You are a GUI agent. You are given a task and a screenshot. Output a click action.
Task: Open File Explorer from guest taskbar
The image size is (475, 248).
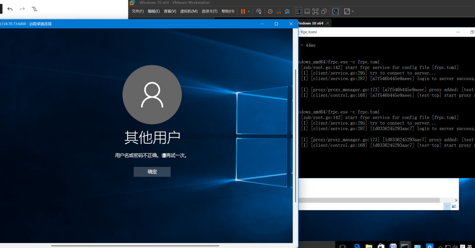tap(369, 246)
